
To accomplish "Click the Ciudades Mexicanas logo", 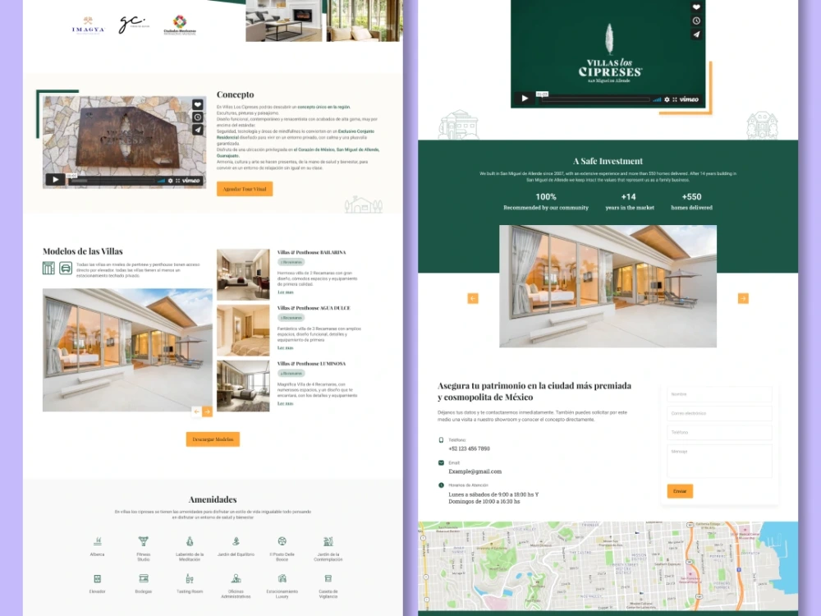I will coord(180,25).
